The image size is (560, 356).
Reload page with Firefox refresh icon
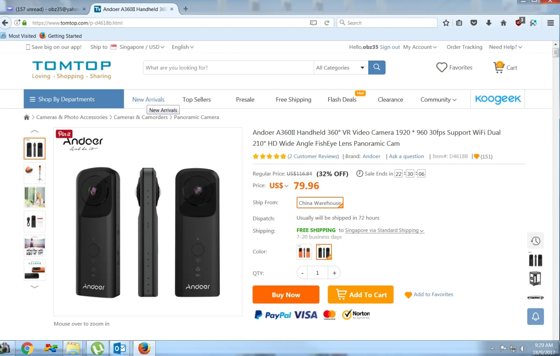coord(327,23)
